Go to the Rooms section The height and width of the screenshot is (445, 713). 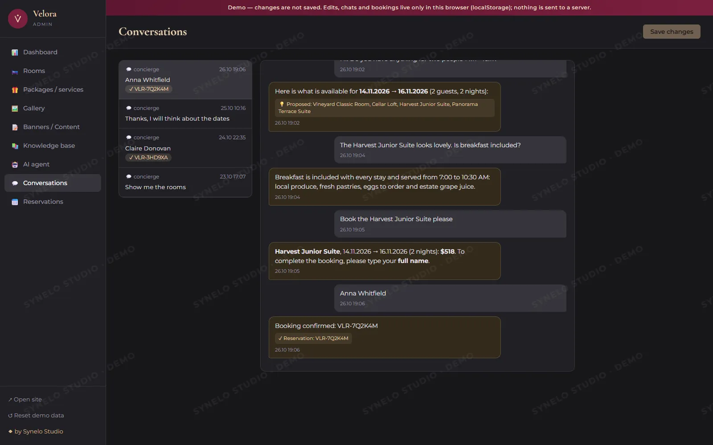pyautogui.click(x=53, y=71)
